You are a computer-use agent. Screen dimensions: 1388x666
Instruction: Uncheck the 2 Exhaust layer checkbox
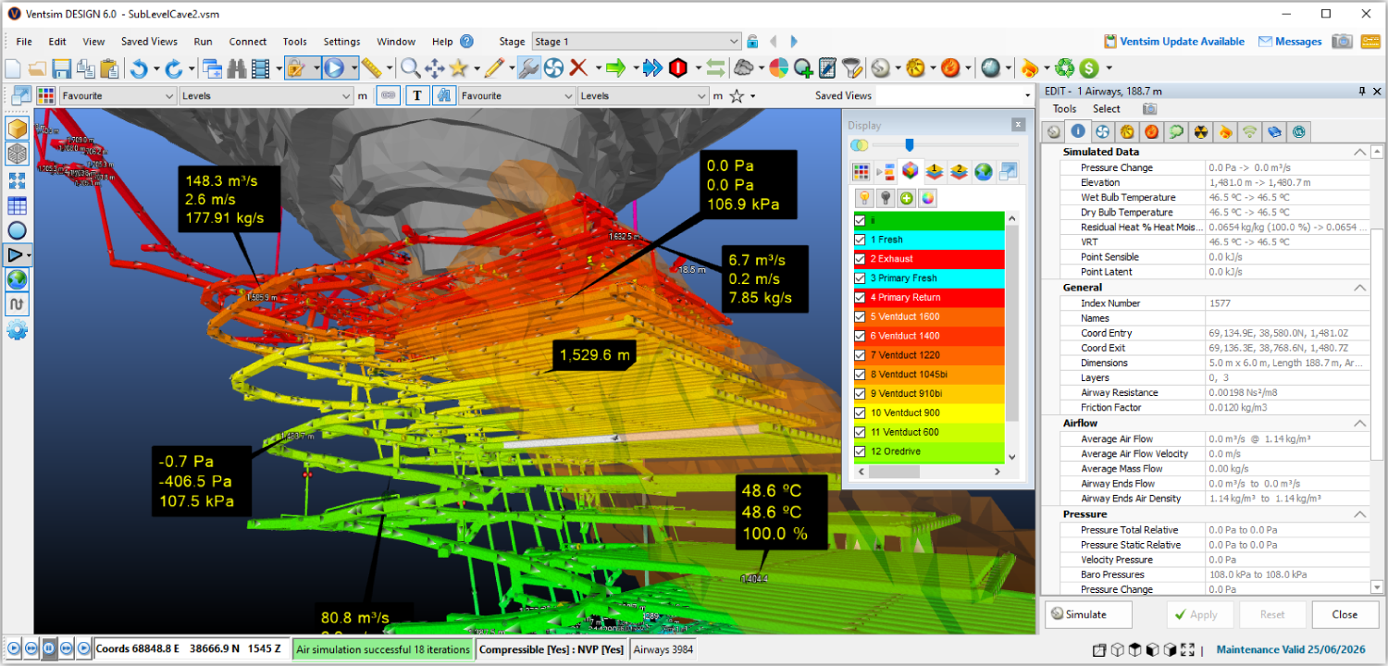point(861,259)
